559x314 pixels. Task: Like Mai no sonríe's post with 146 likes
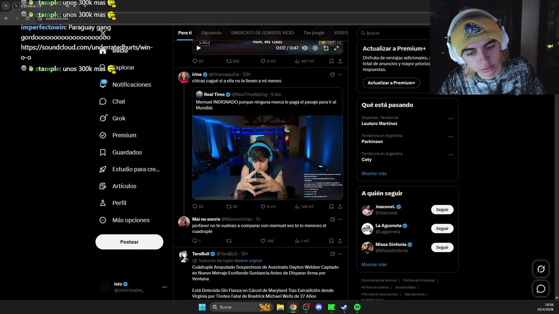click(x=267, y=241)
